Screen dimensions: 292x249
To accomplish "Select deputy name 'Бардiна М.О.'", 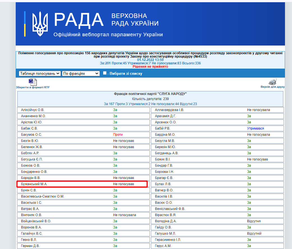I will click(x=165, y=135).
